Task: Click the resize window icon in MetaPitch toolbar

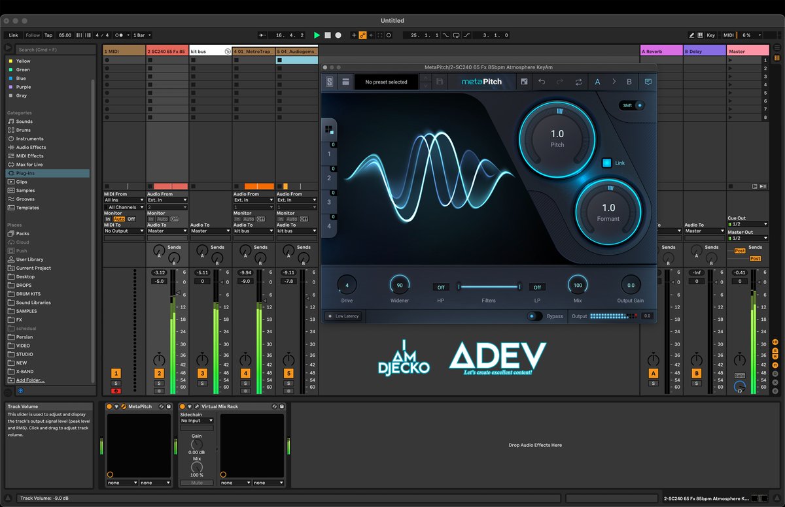Action: click(524, 82)
